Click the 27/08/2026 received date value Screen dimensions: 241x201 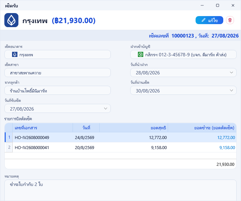click(x=22, y=109)
